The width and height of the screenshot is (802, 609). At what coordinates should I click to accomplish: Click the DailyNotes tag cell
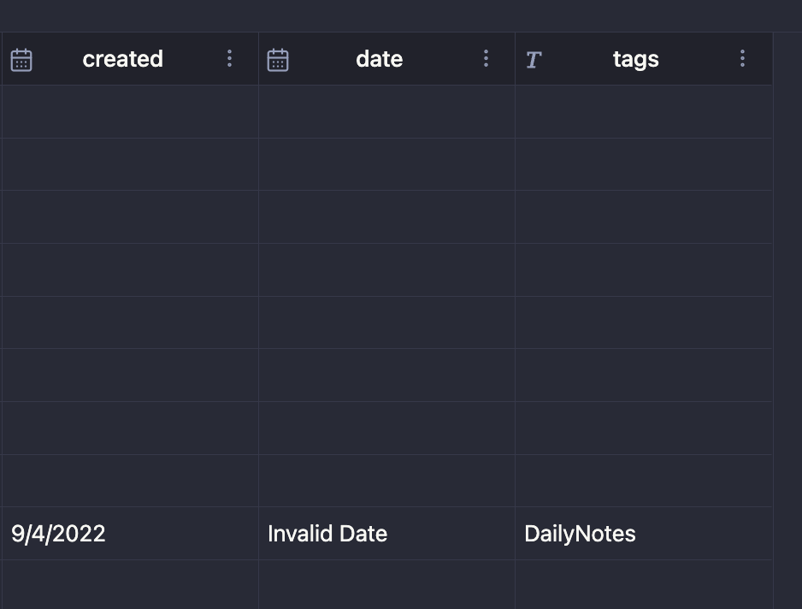point(580,533)
